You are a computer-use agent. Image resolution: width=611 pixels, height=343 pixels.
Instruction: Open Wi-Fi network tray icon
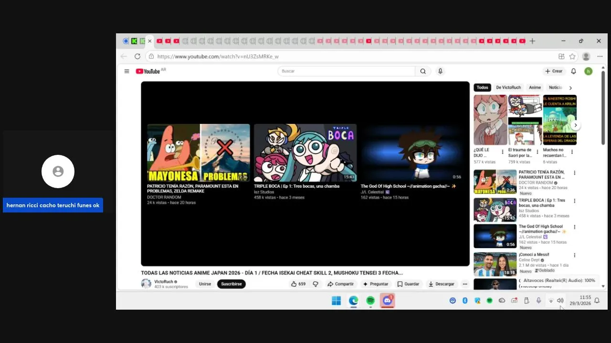[x=551, y=301]
